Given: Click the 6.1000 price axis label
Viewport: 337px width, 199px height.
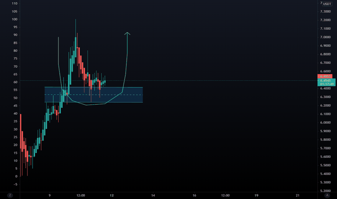Looking at the screenshot, I should coord(325,114).
